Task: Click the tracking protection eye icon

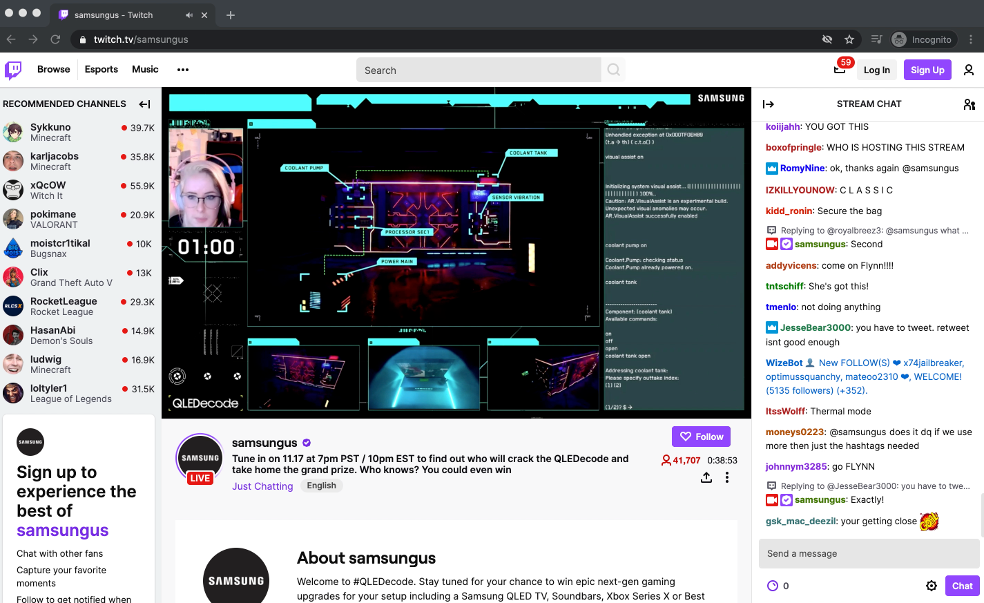Action: tap(827, 39)
